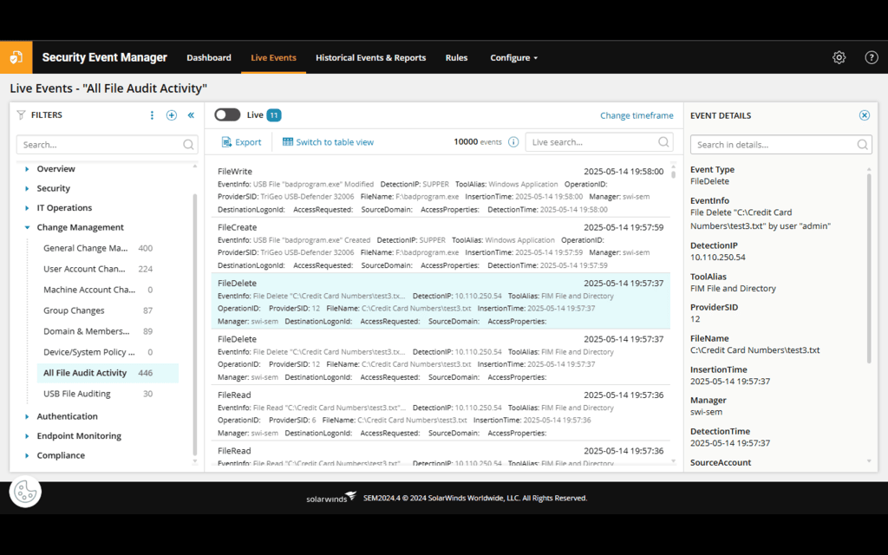
Task: Open the Configure dropdown menu
Action: click(x=513, y=57)
